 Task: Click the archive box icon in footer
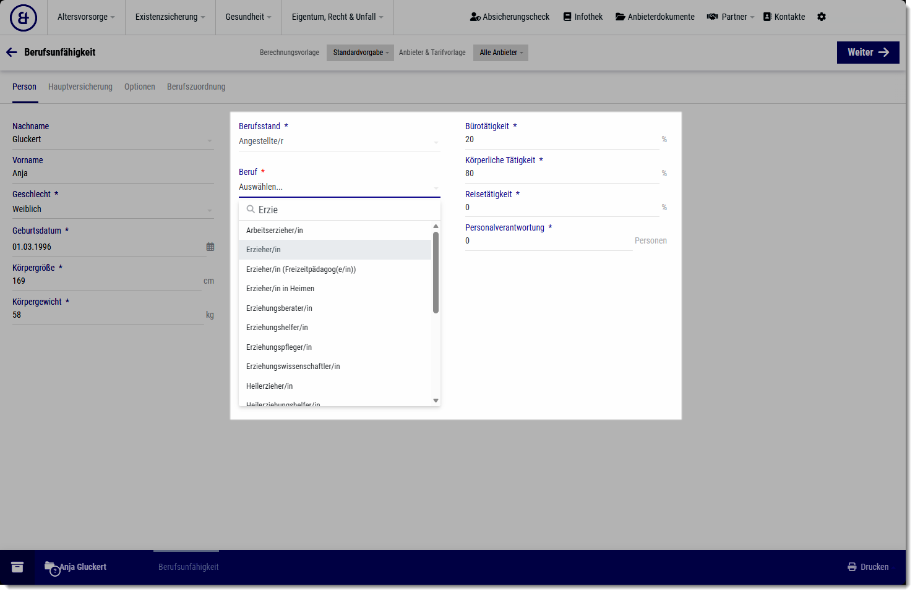click(17, 567)
